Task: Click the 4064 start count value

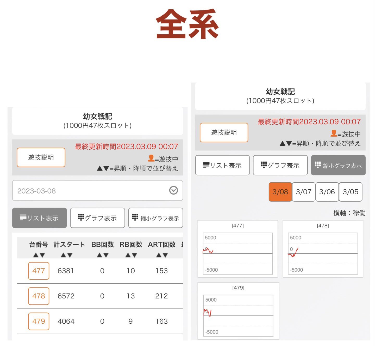Action: tap(66, 321)
